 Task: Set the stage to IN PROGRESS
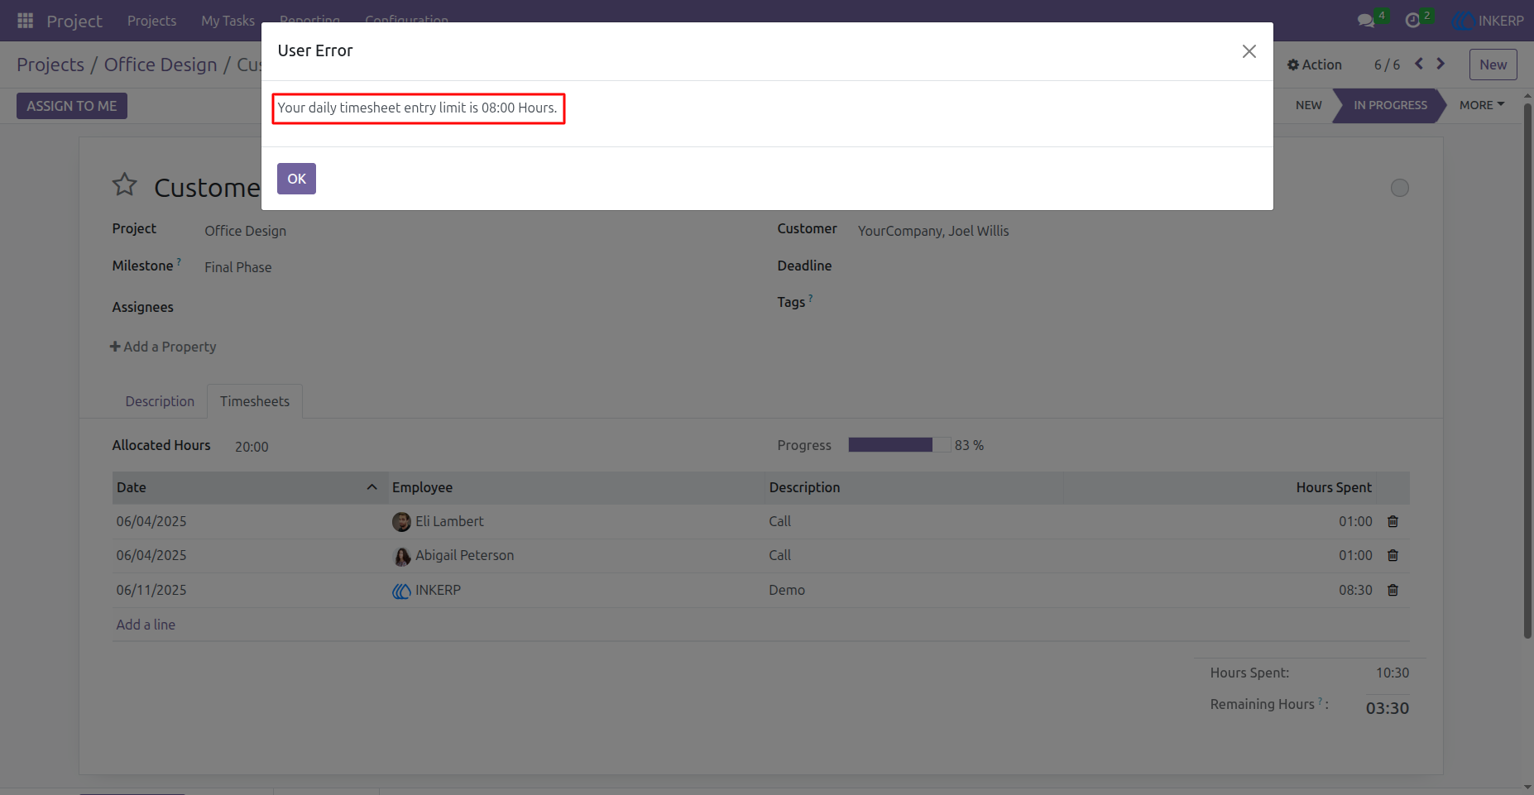tap(1390, 105)
